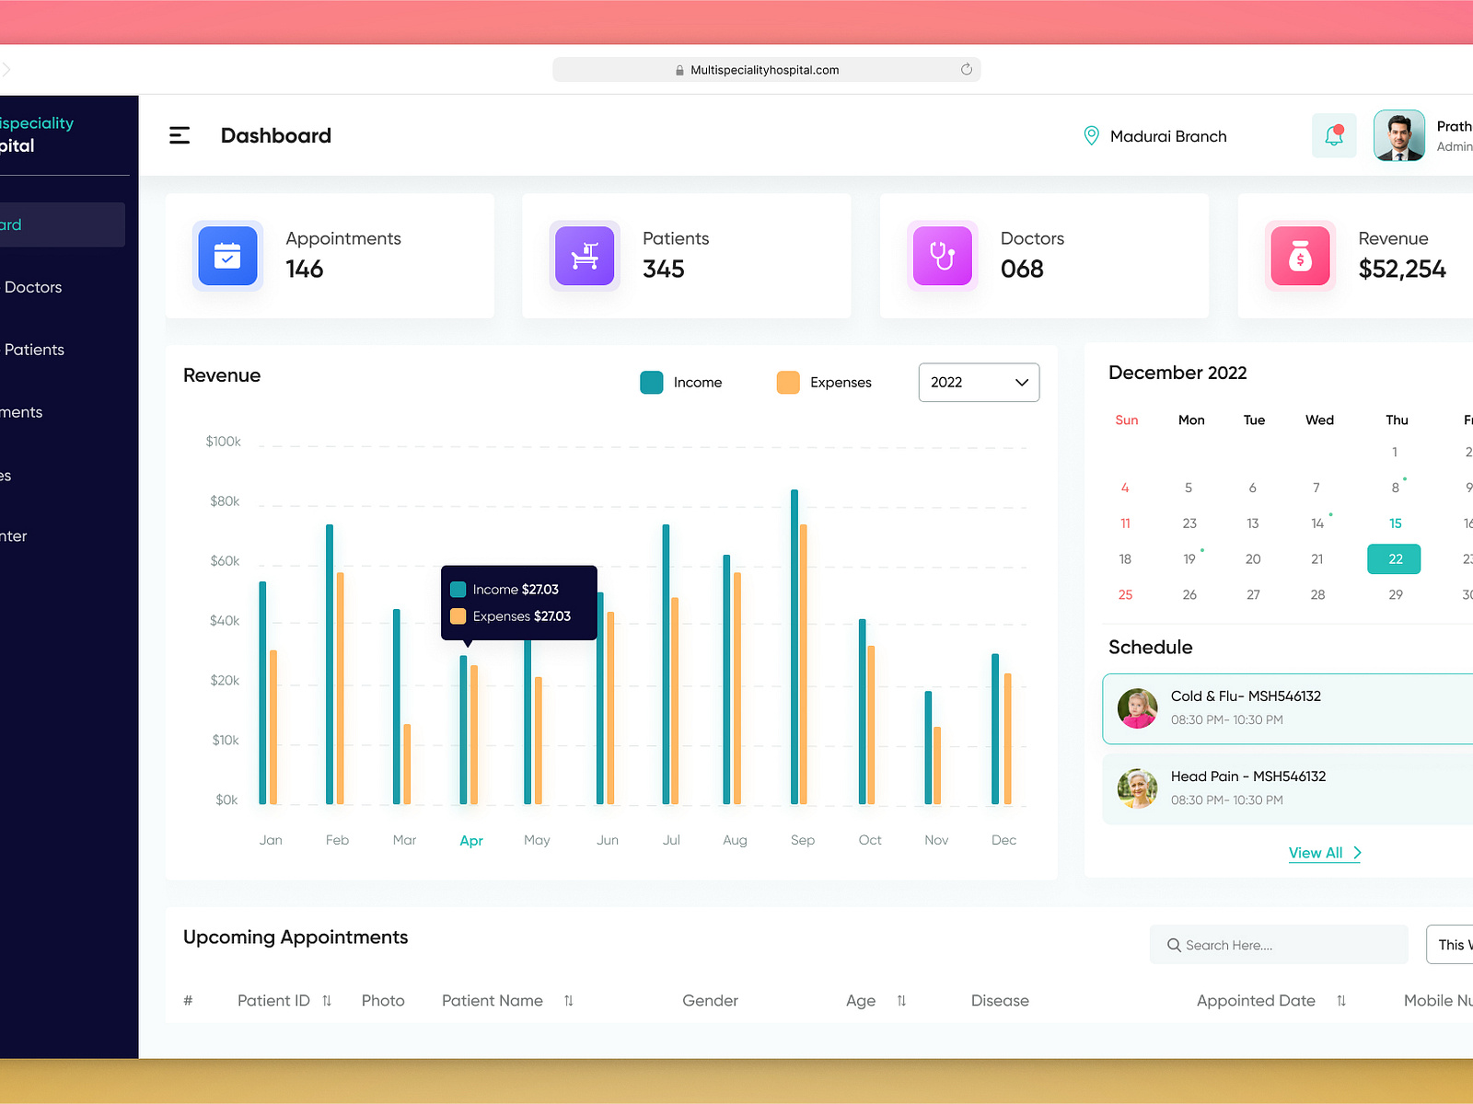Click the Patients stretcher icon
The image size is (1473, 1104).
[585, 256]
